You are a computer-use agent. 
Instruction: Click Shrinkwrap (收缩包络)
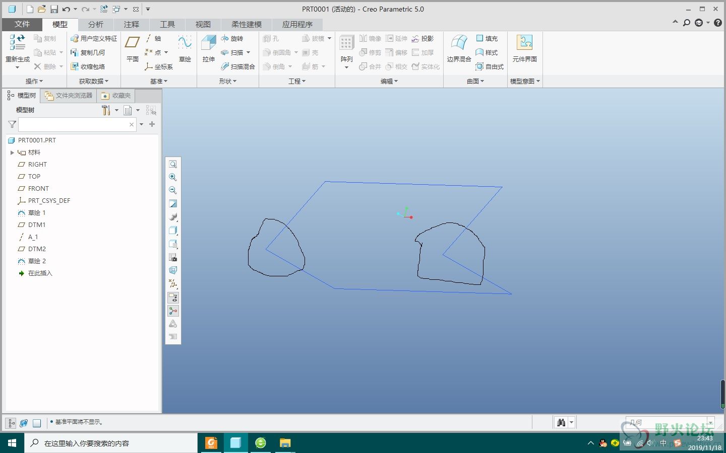tap(88, 66)
